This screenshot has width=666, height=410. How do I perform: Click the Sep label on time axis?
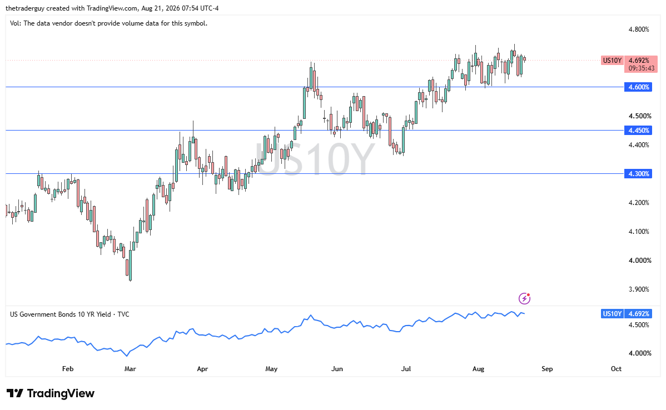coord(547,369)
